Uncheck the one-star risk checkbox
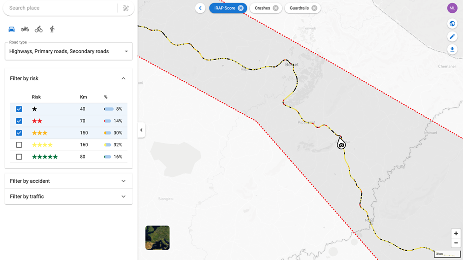 [x=19, y=109]
